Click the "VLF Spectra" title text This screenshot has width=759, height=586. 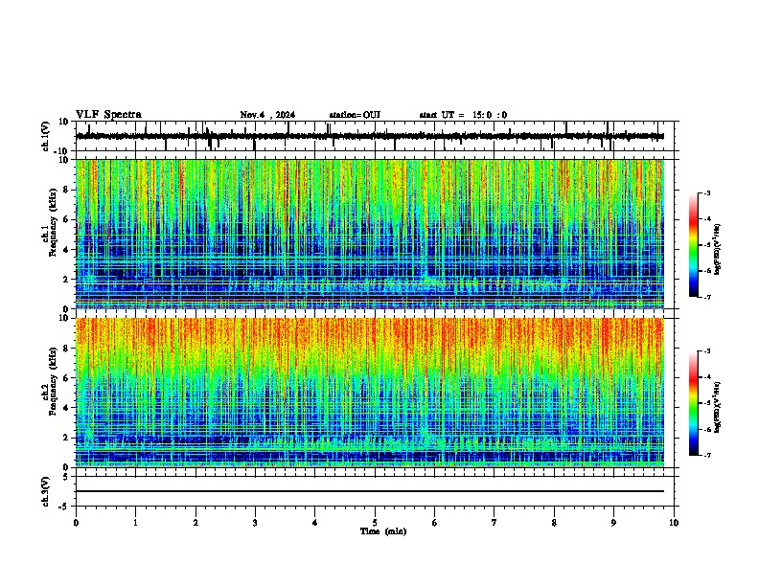(x=108, y=115)
